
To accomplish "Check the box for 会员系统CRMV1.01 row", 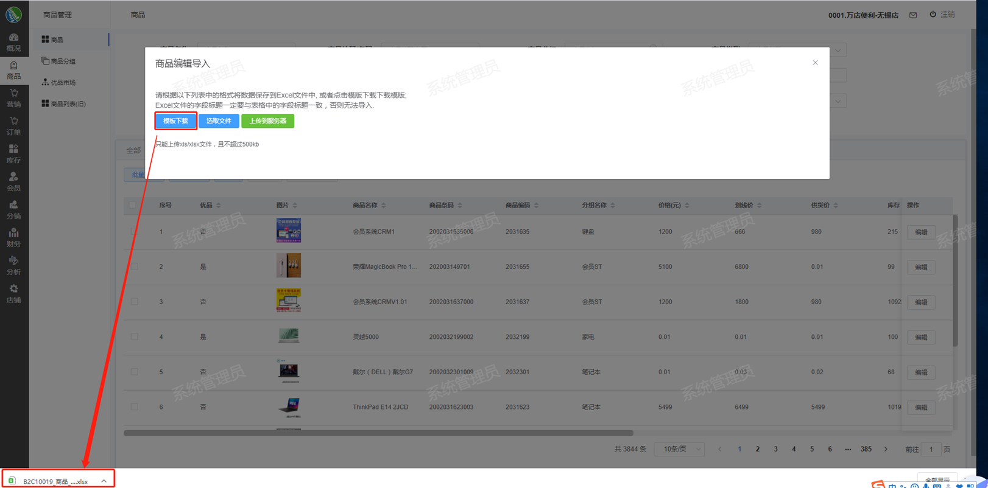I will [134, 301].
